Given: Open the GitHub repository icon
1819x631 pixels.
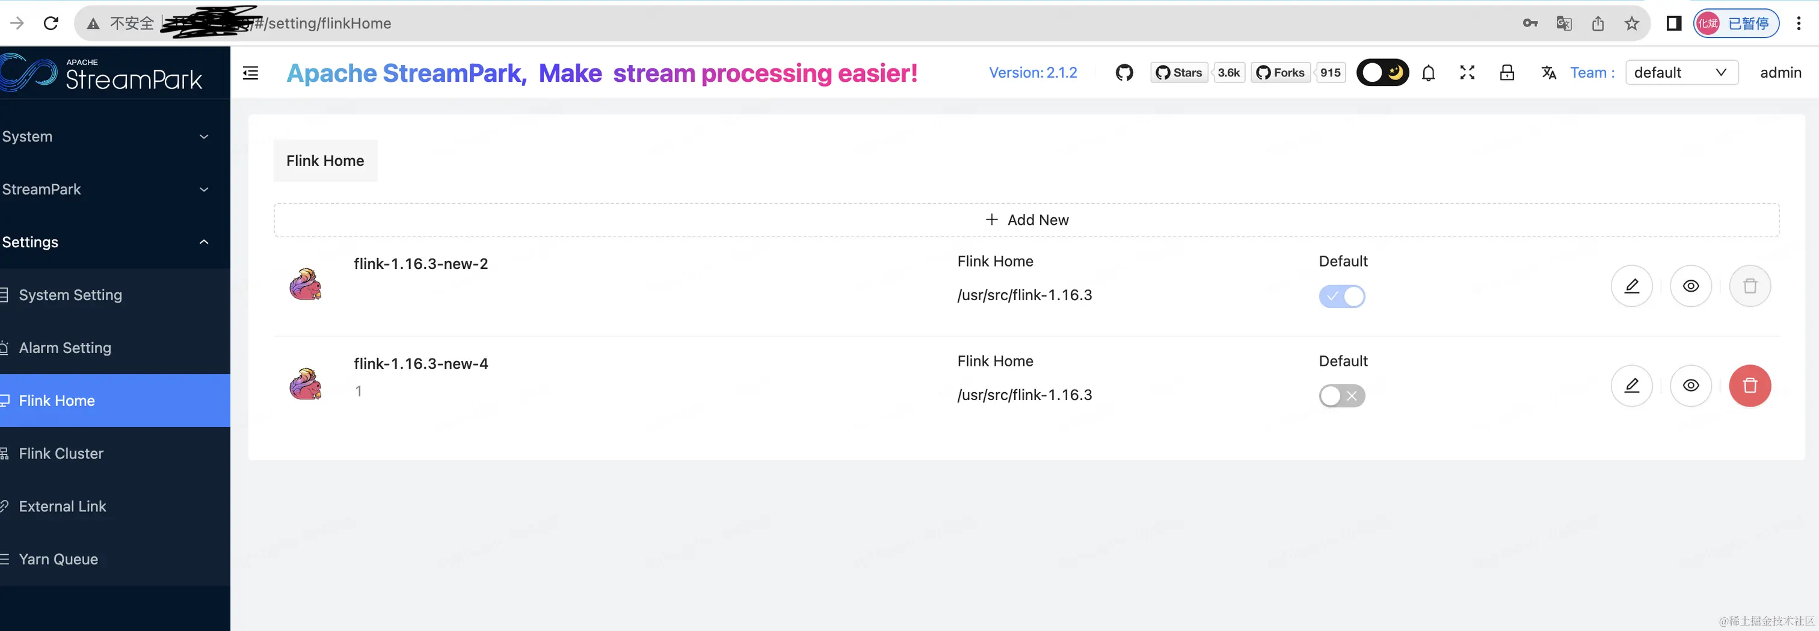Looking at the screenshot, I should click(x=1124, y=73).
